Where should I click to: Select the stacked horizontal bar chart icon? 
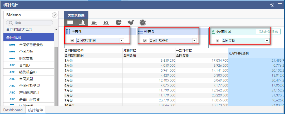click(x=106, y=23)
